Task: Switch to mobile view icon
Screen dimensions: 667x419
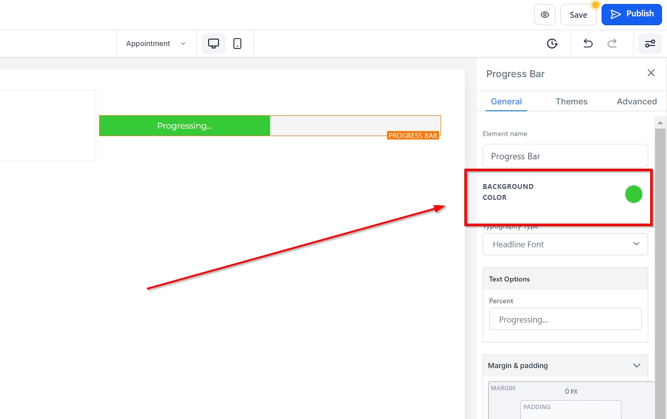Action: 237,44
